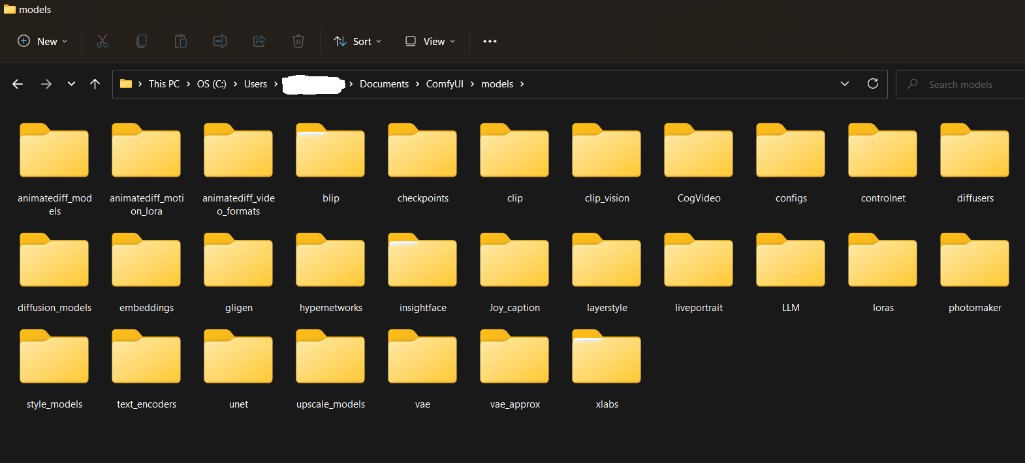
Task: Open the New dropdown menu
Action: click(x=42, y=41)
